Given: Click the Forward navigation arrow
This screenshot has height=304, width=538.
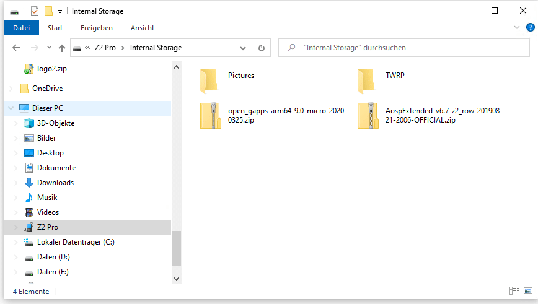Looking at the screenshot, I should 34,48.
